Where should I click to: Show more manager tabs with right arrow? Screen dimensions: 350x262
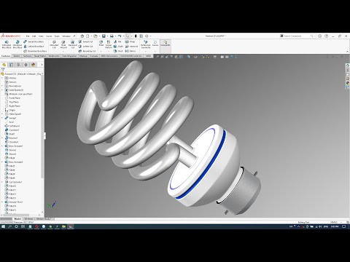[42, 65]
